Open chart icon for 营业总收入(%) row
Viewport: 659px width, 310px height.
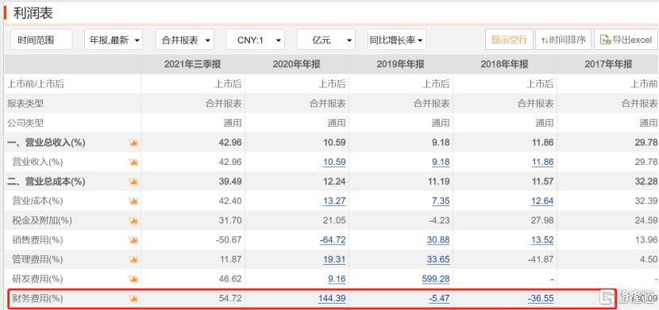pyautogui.click(x=133, y=143)
